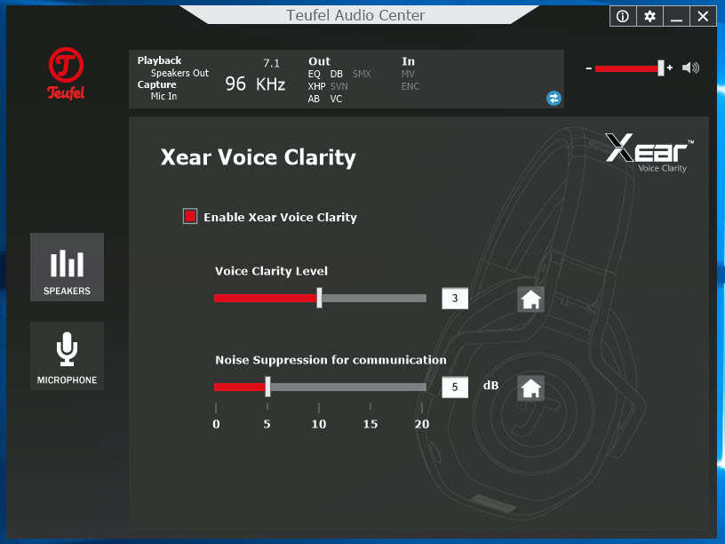
Task: Click the 0 tick mark label
Action: click(216, 424)
